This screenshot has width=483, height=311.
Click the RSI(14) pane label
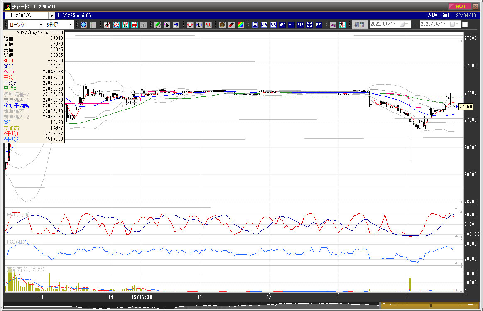16,242
